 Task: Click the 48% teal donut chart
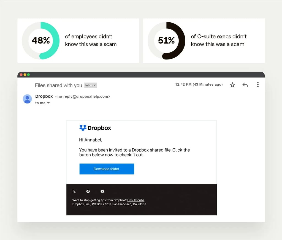point(41,41)
